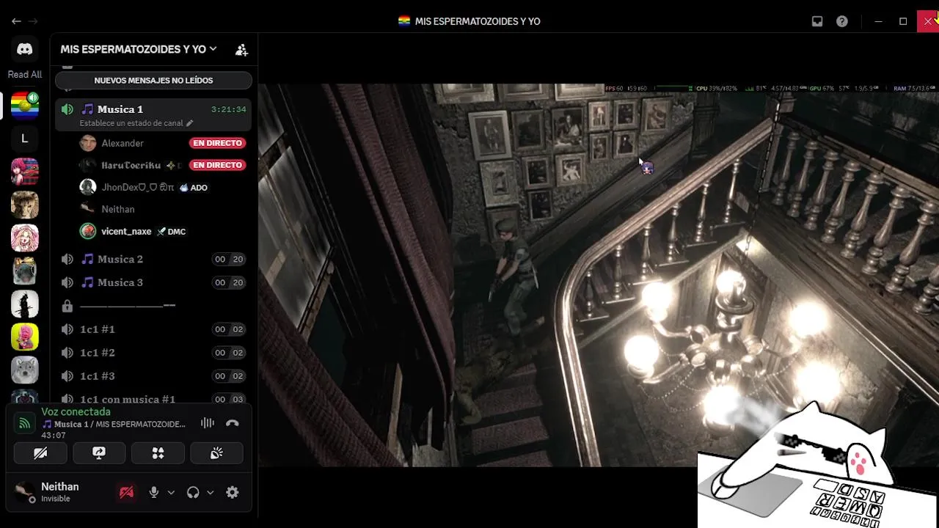Join the 1c1 #1 voice channel
The height and width of the screenshot is (528, 939).
(x=153, y=329)
